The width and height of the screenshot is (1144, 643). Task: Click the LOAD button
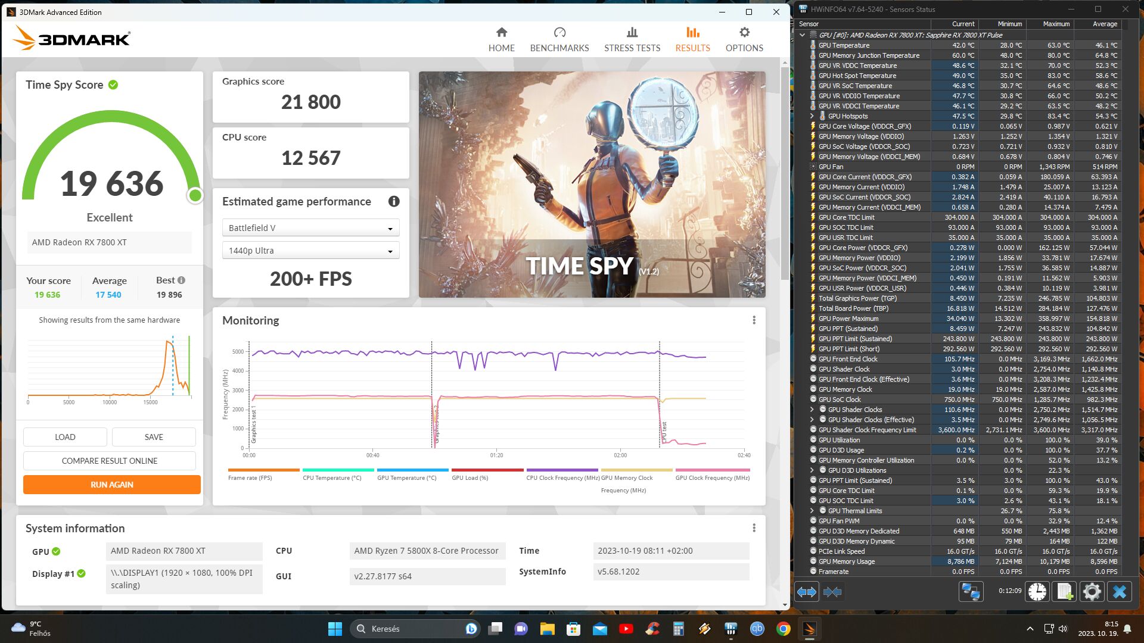(x=65, y=437)
